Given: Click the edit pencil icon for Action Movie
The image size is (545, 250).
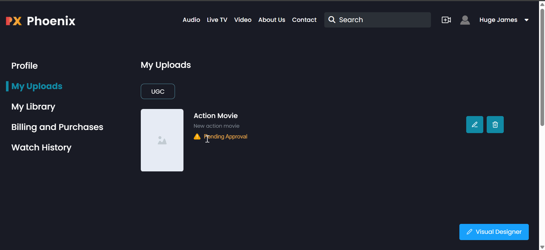Looking at the screenshot, I should pyautogui.click(x=474, y=125).
